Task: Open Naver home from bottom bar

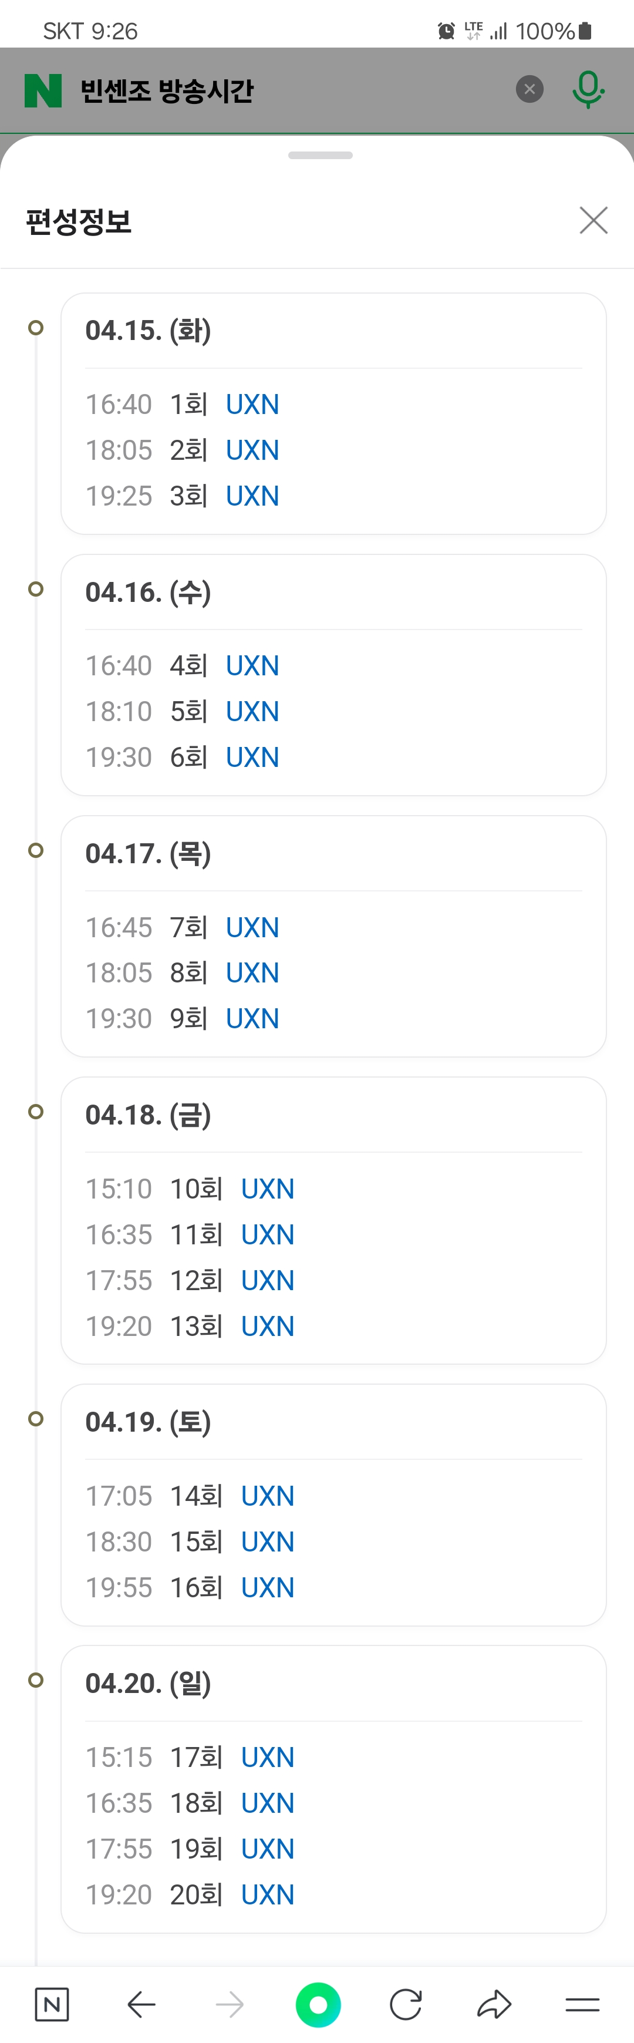Action: tap(52, 2004)
